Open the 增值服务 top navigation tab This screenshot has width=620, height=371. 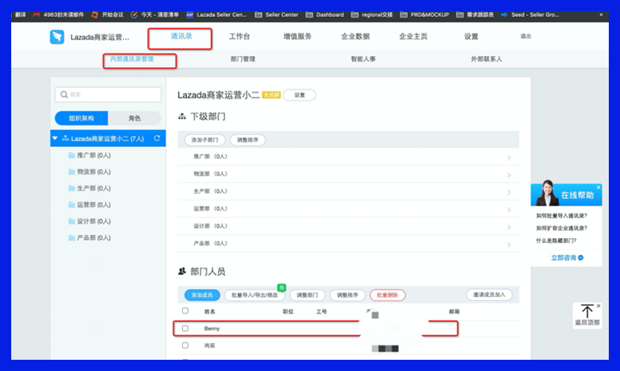(x=297, y=37)
